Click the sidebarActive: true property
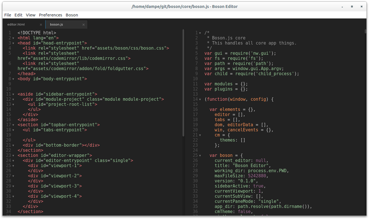Screen dimensions: 369x219 pos(240,186)
